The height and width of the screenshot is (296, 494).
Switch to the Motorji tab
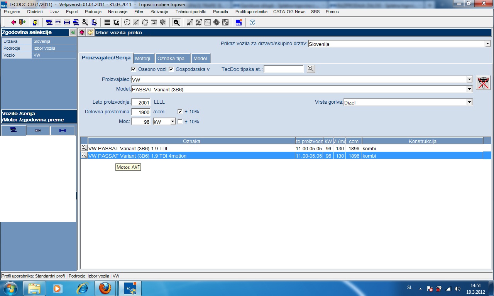[144, 59]
